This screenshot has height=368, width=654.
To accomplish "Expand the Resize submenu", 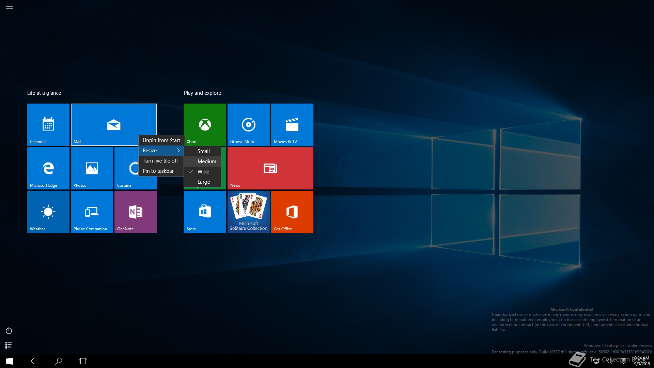I will coord(161,151).
